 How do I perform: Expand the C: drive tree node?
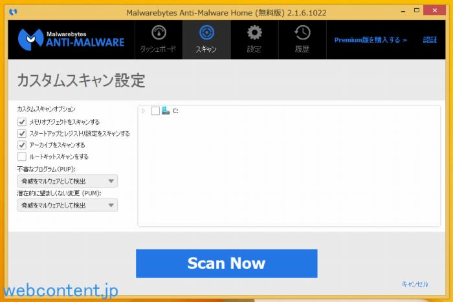click(144, 111)
